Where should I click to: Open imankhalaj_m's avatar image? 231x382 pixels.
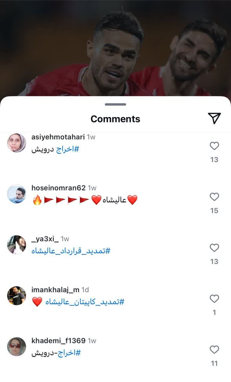point(16,296)
